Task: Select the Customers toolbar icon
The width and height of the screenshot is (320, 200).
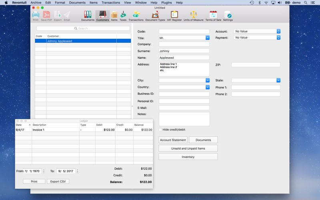Action: pos(102,16)
